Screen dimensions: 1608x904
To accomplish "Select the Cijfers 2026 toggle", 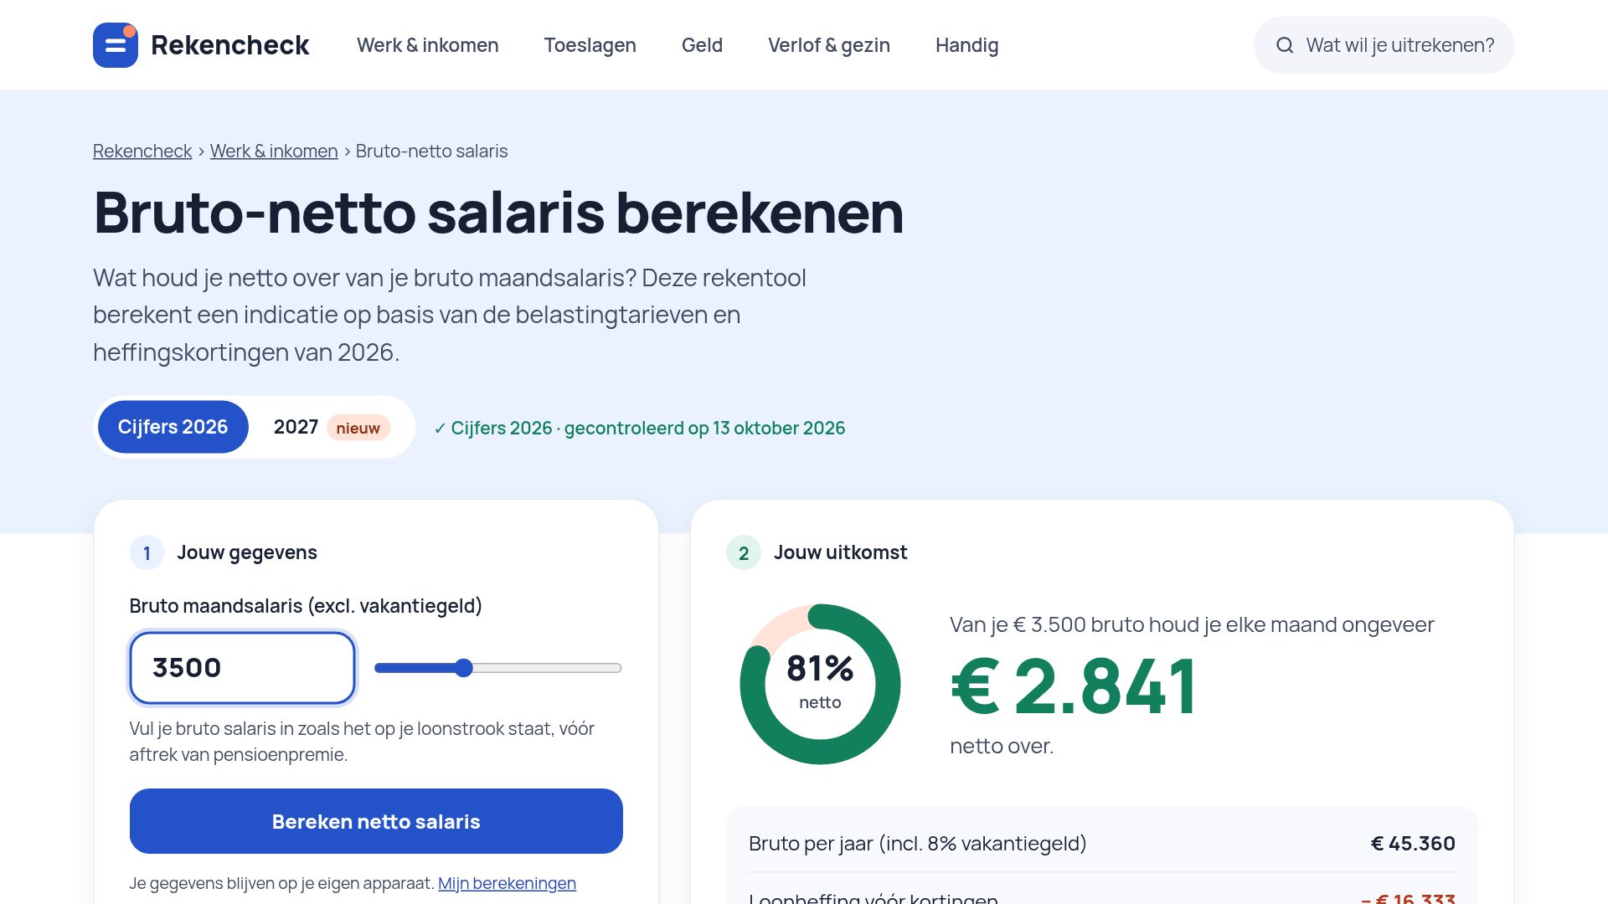I will (173, 427).
